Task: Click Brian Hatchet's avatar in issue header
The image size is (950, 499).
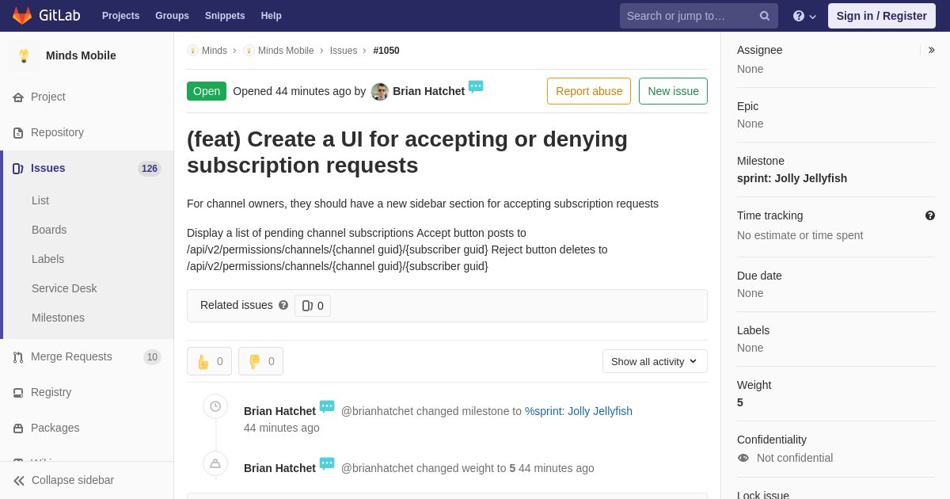Action: (380, 92)
